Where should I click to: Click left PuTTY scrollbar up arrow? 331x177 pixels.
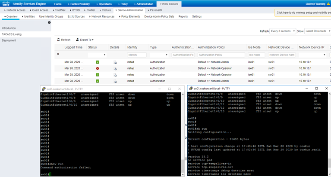pos(183,95)
